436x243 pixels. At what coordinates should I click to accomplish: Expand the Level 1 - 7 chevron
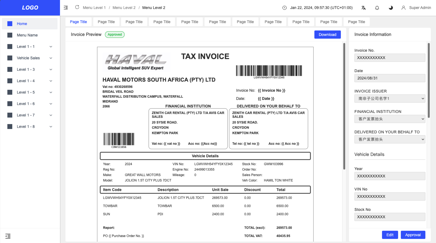(x=51, y=115)
